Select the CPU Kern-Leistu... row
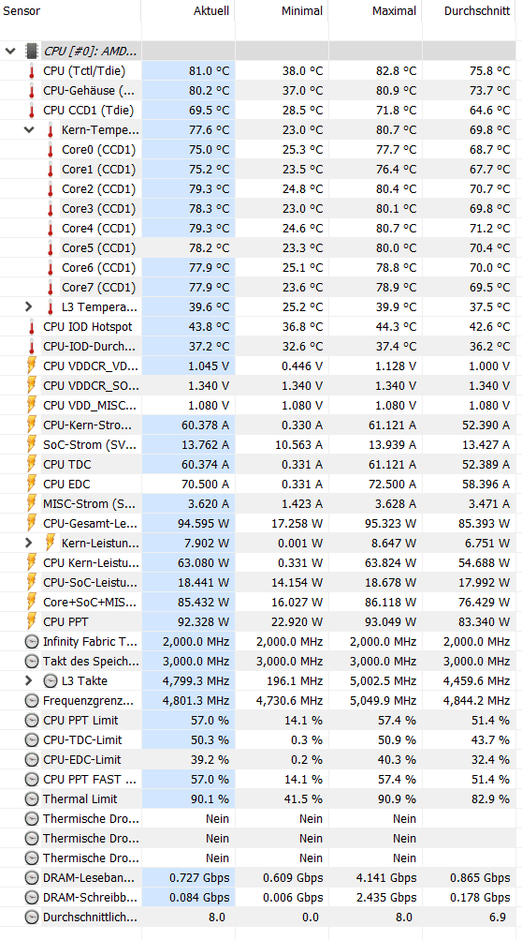Viewport: 522px width, 940px height. click(x=257, y=563)
